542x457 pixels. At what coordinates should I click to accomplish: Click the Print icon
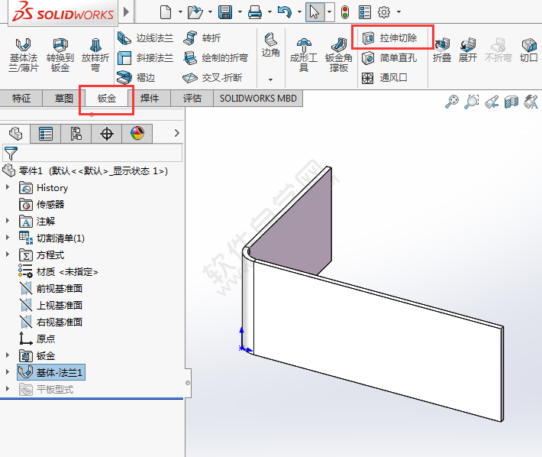(x=255, y=12)
